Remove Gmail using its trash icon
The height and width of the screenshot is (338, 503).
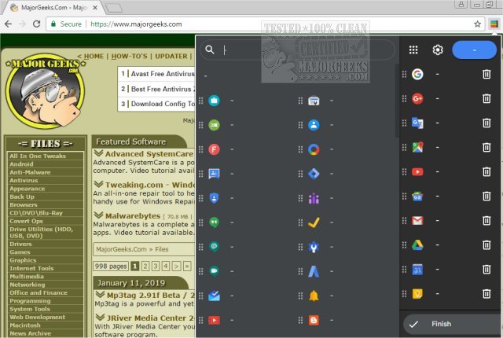coord(486,220)
